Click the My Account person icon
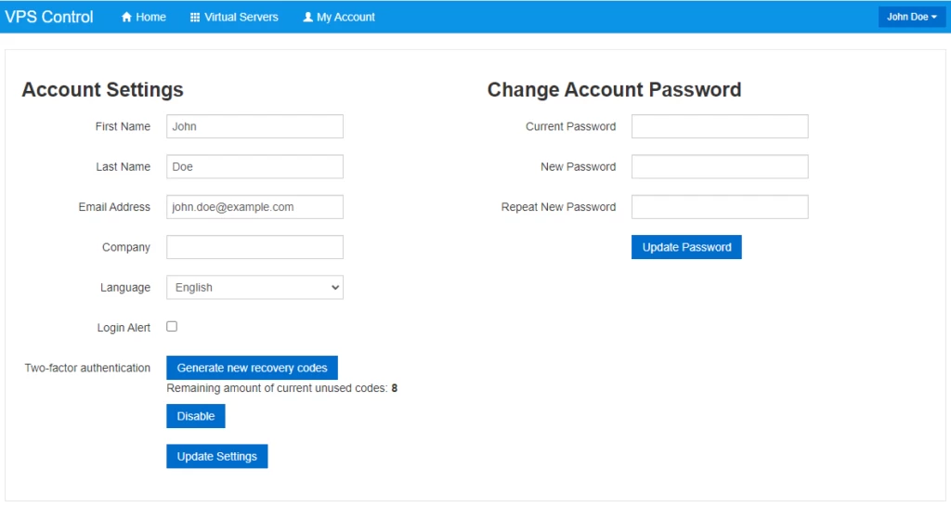 [x=308, y=17]
